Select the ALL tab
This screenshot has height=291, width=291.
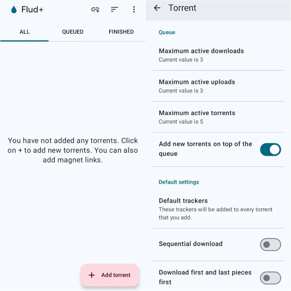(x=25, y=32)
